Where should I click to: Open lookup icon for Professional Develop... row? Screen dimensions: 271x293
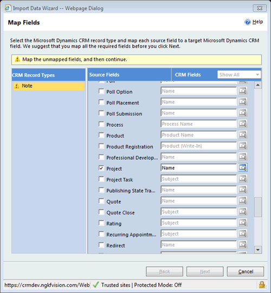[243, 157]
